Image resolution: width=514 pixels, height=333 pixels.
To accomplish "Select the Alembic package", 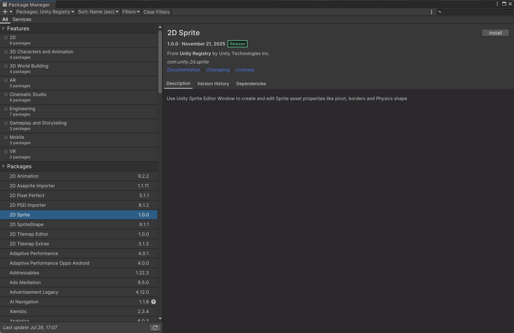I will (79, 311).
